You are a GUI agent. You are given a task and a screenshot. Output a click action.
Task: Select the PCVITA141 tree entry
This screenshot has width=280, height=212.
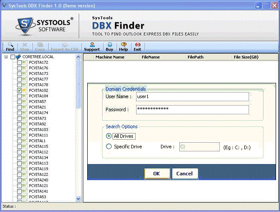tap(38, 191)
